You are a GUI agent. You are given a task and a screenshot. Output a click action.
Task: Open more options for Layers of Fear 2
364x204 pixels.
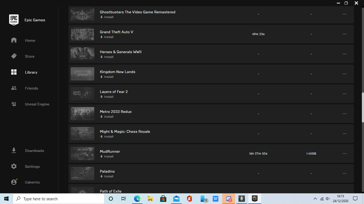(344, 94)
